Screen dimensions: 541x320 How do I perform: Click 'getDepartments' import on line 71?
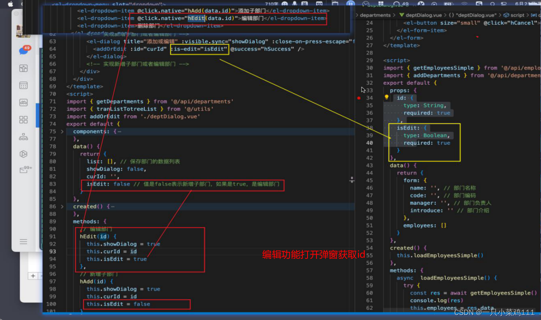[x=120, y=101]
